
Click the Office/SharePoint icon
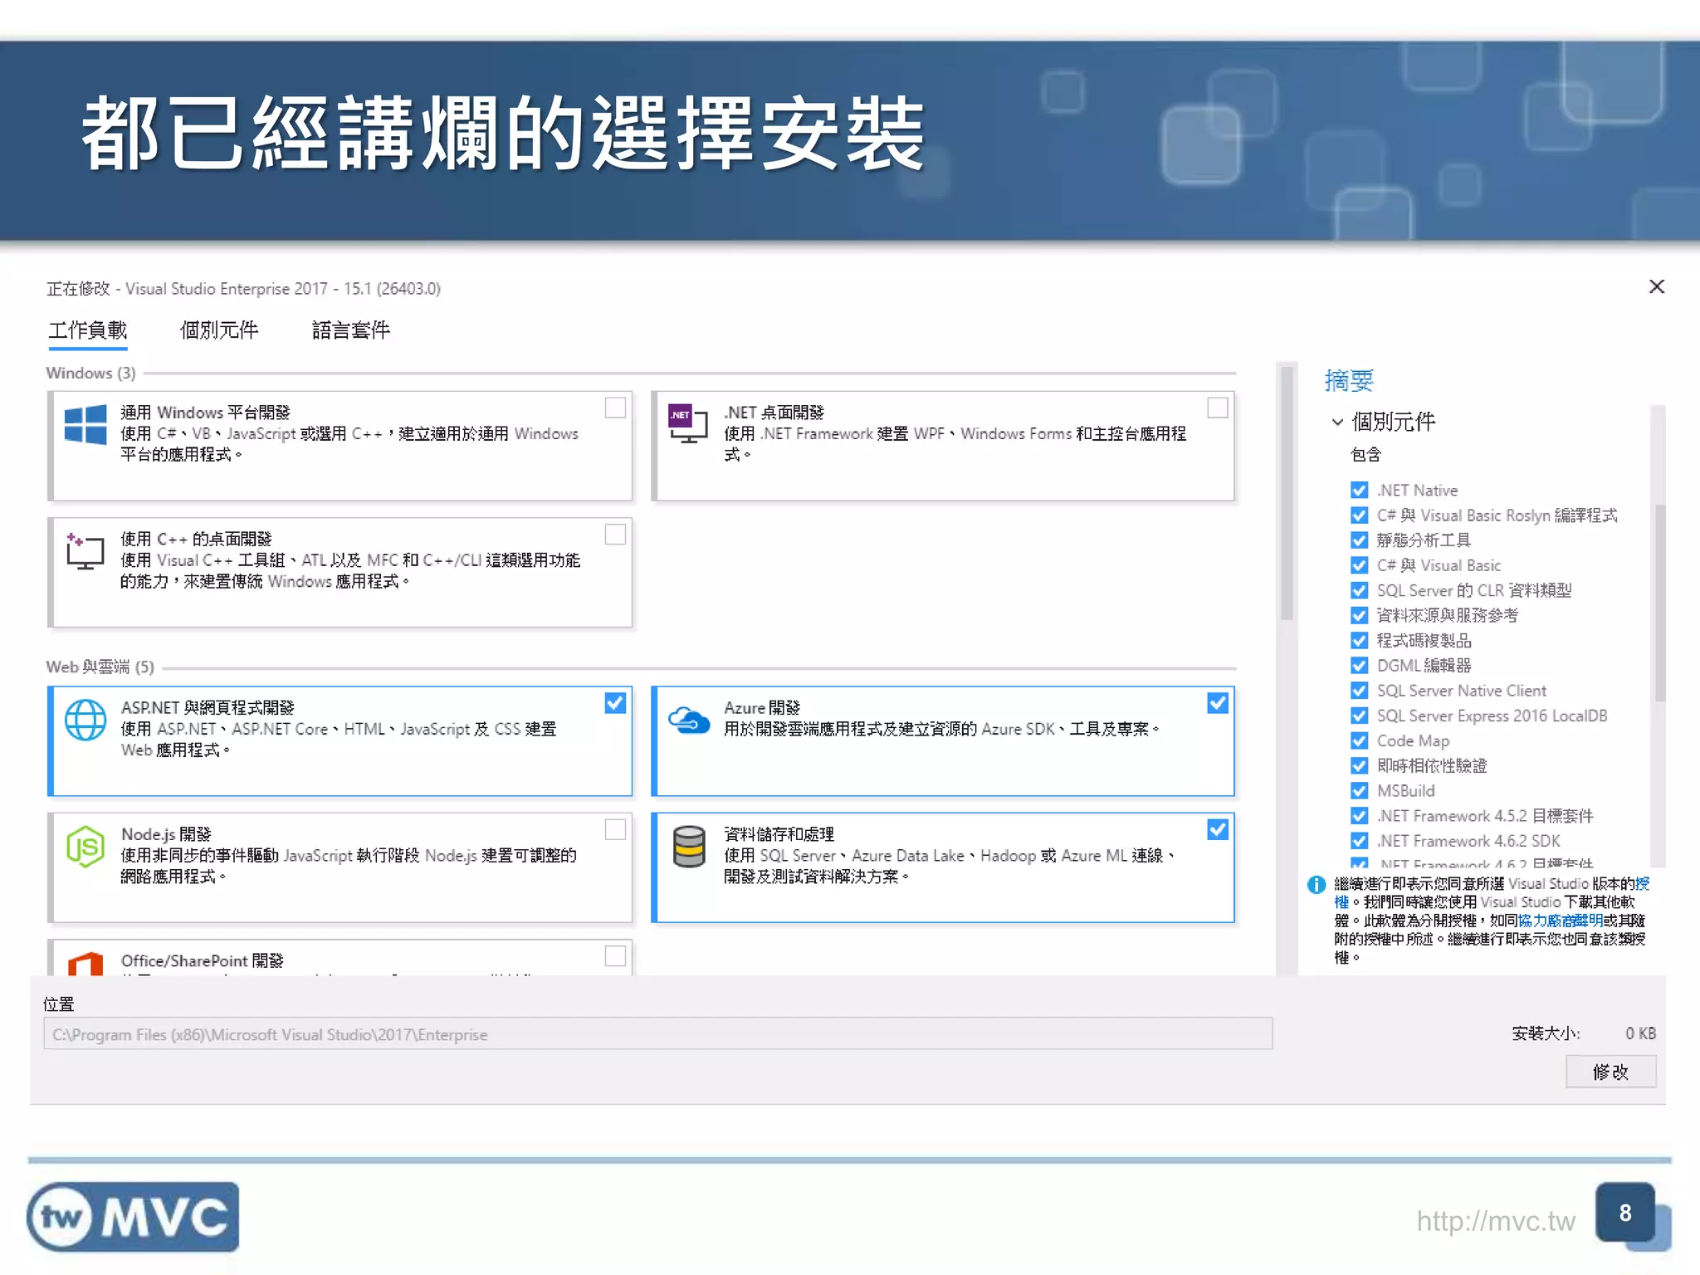click(85, 965)
